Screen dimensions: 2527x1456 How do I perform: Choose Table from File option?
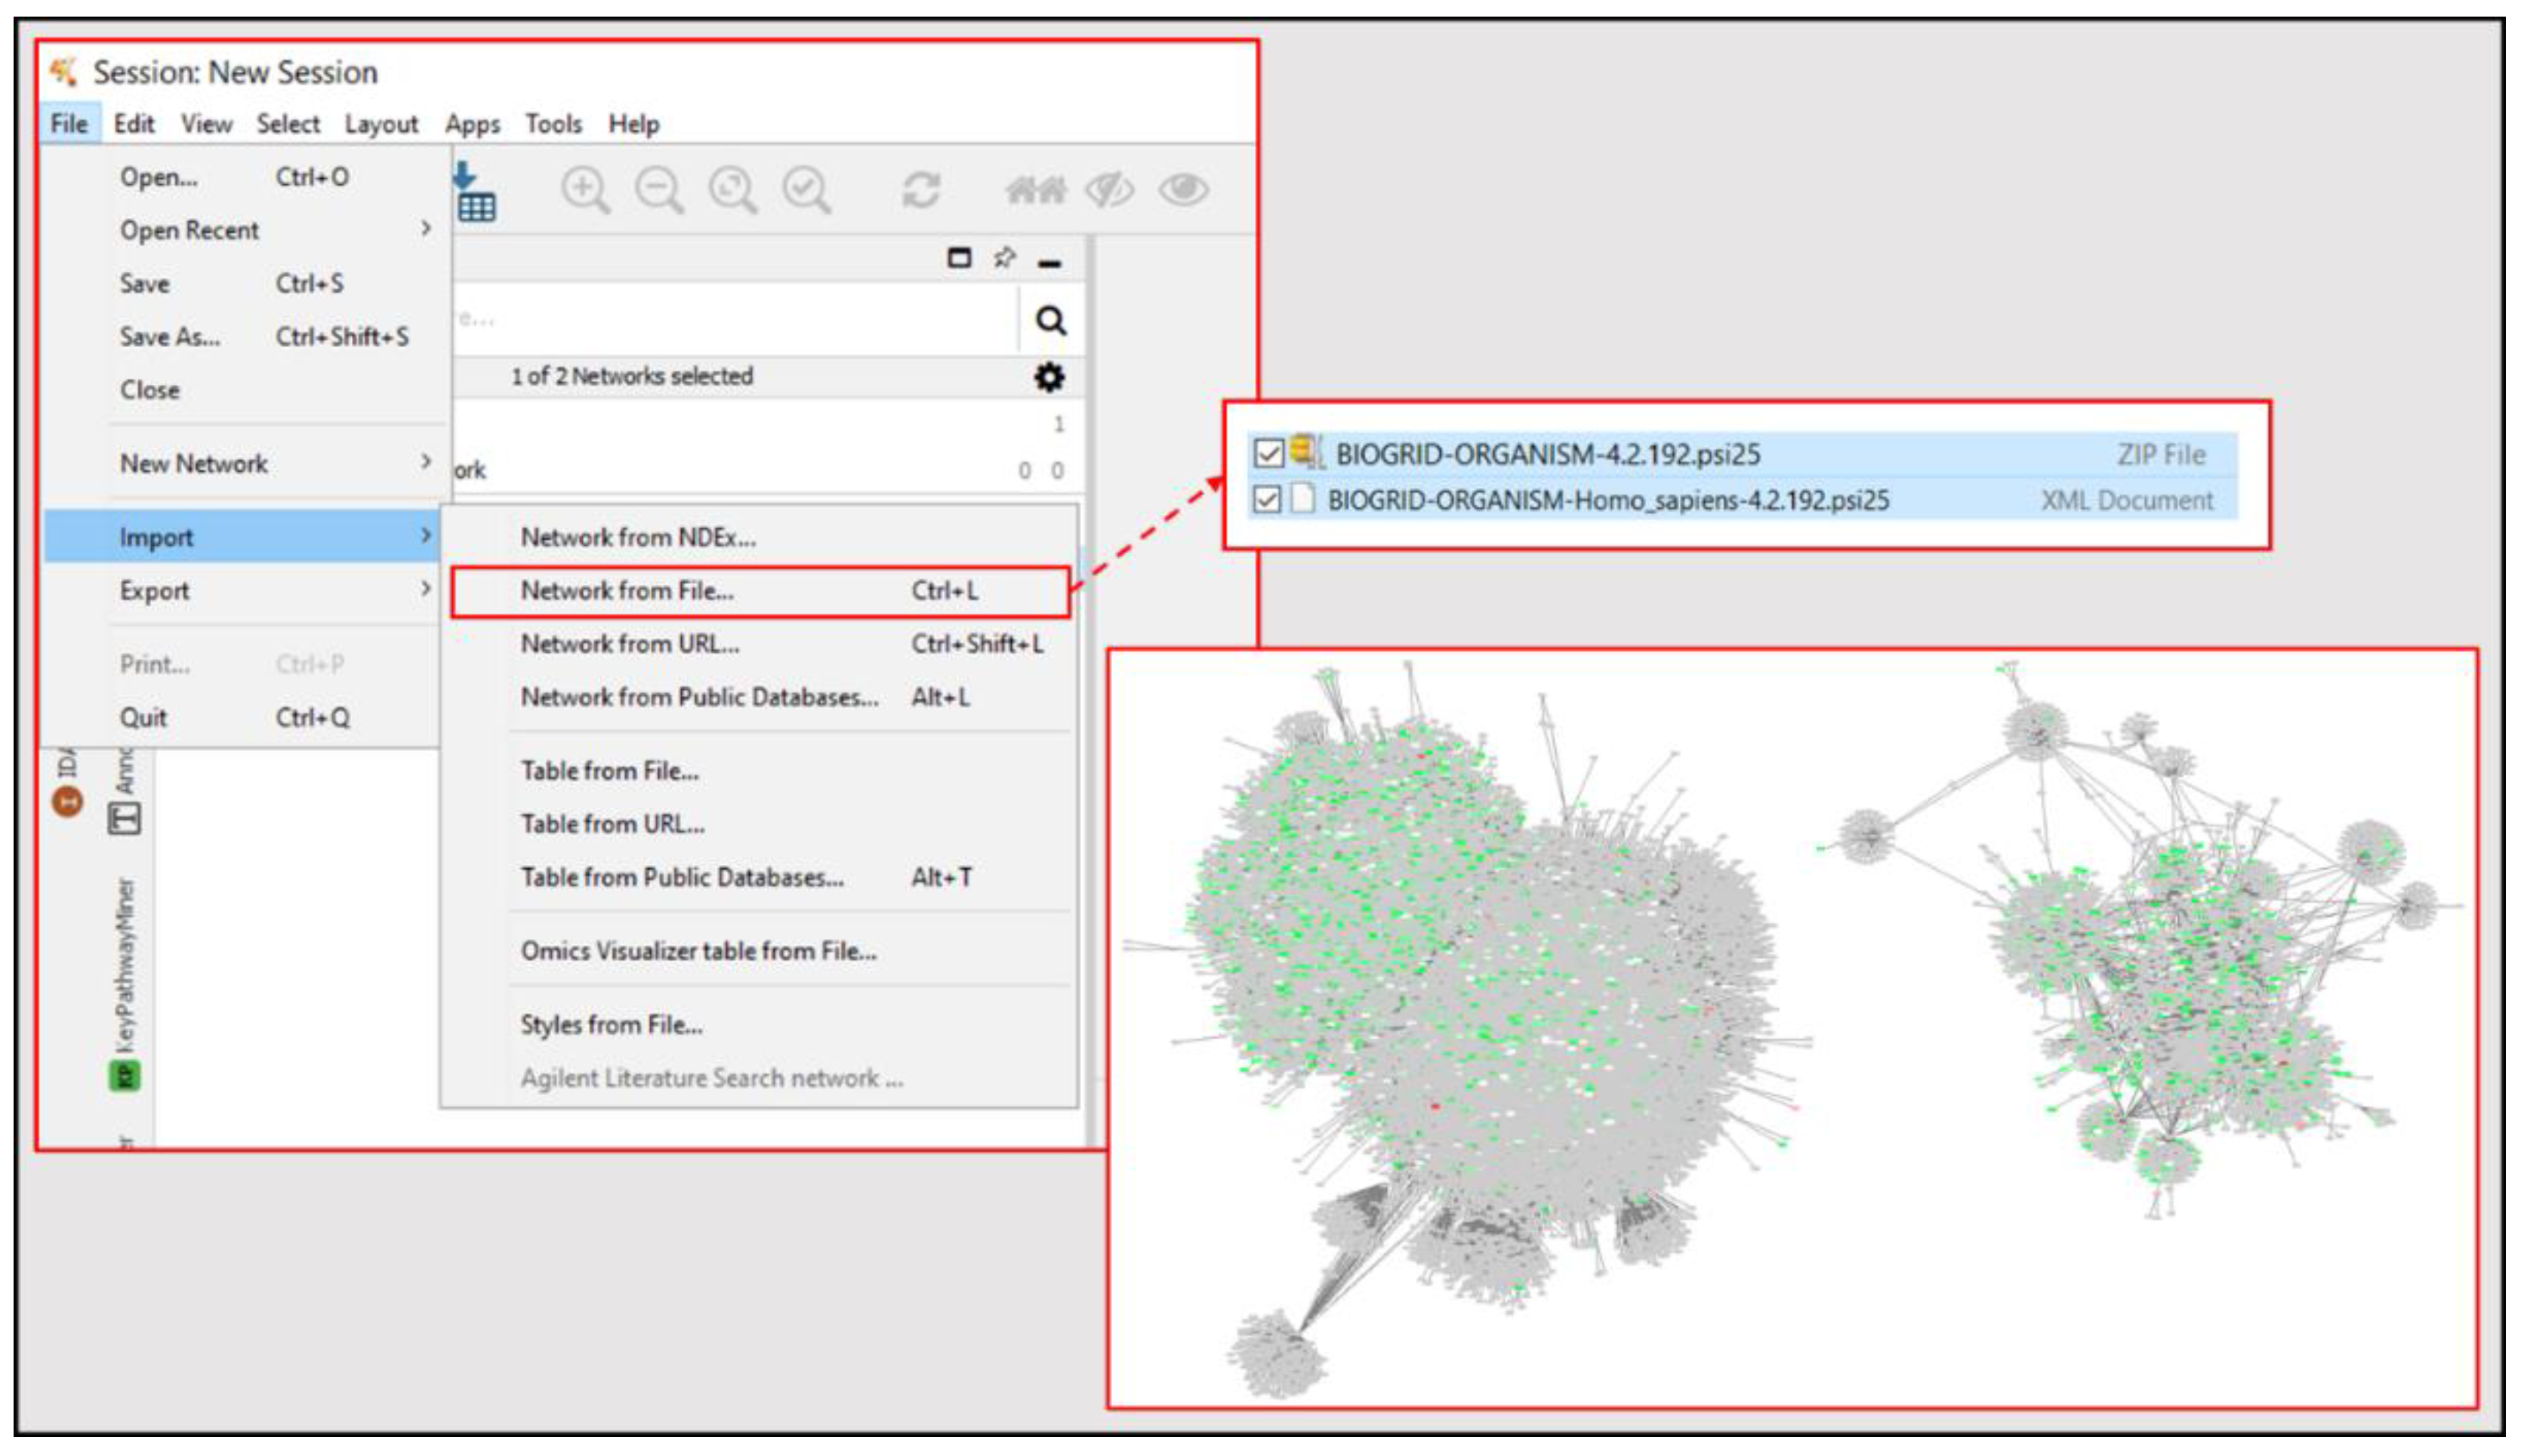pyautogui.click(x=609, y=771)
